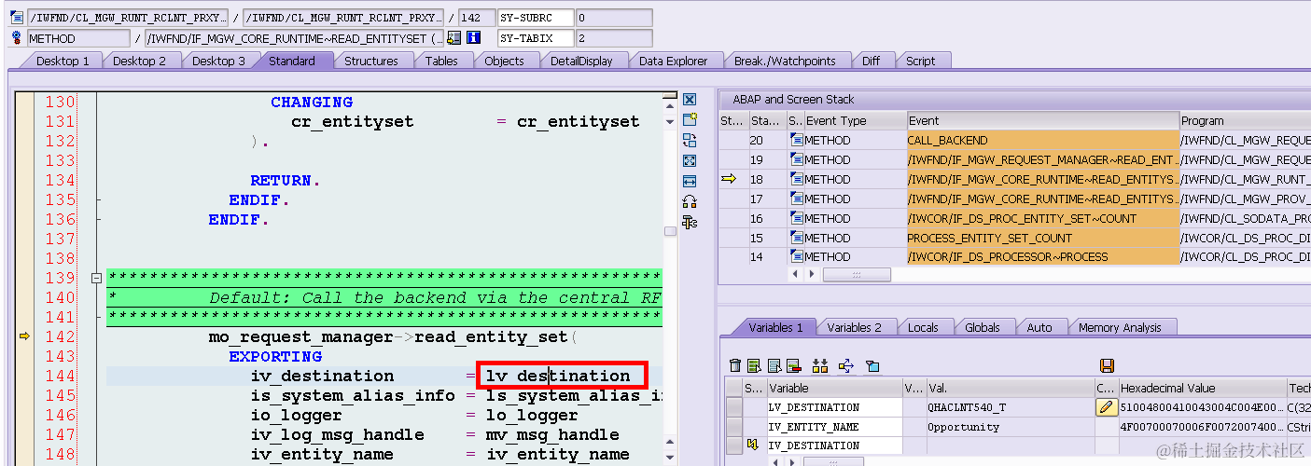1311x466 pixels.
Task: Open the Memory Analysis tab
Action: pyautogui.click(x=1120, y=327)
